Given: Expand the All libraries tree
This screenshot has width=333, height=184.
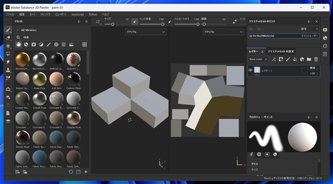Looking at the screenshot, I should pyautogui.click(x=17, y=30).
